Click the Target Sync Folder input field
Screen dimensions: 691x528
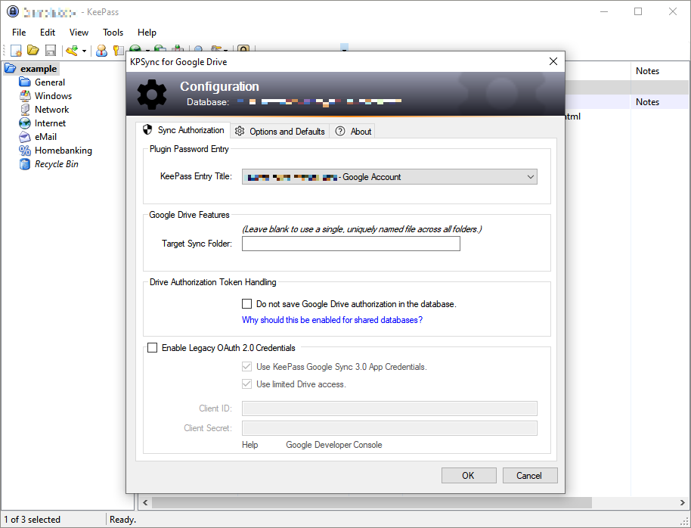tap(351, 244)
